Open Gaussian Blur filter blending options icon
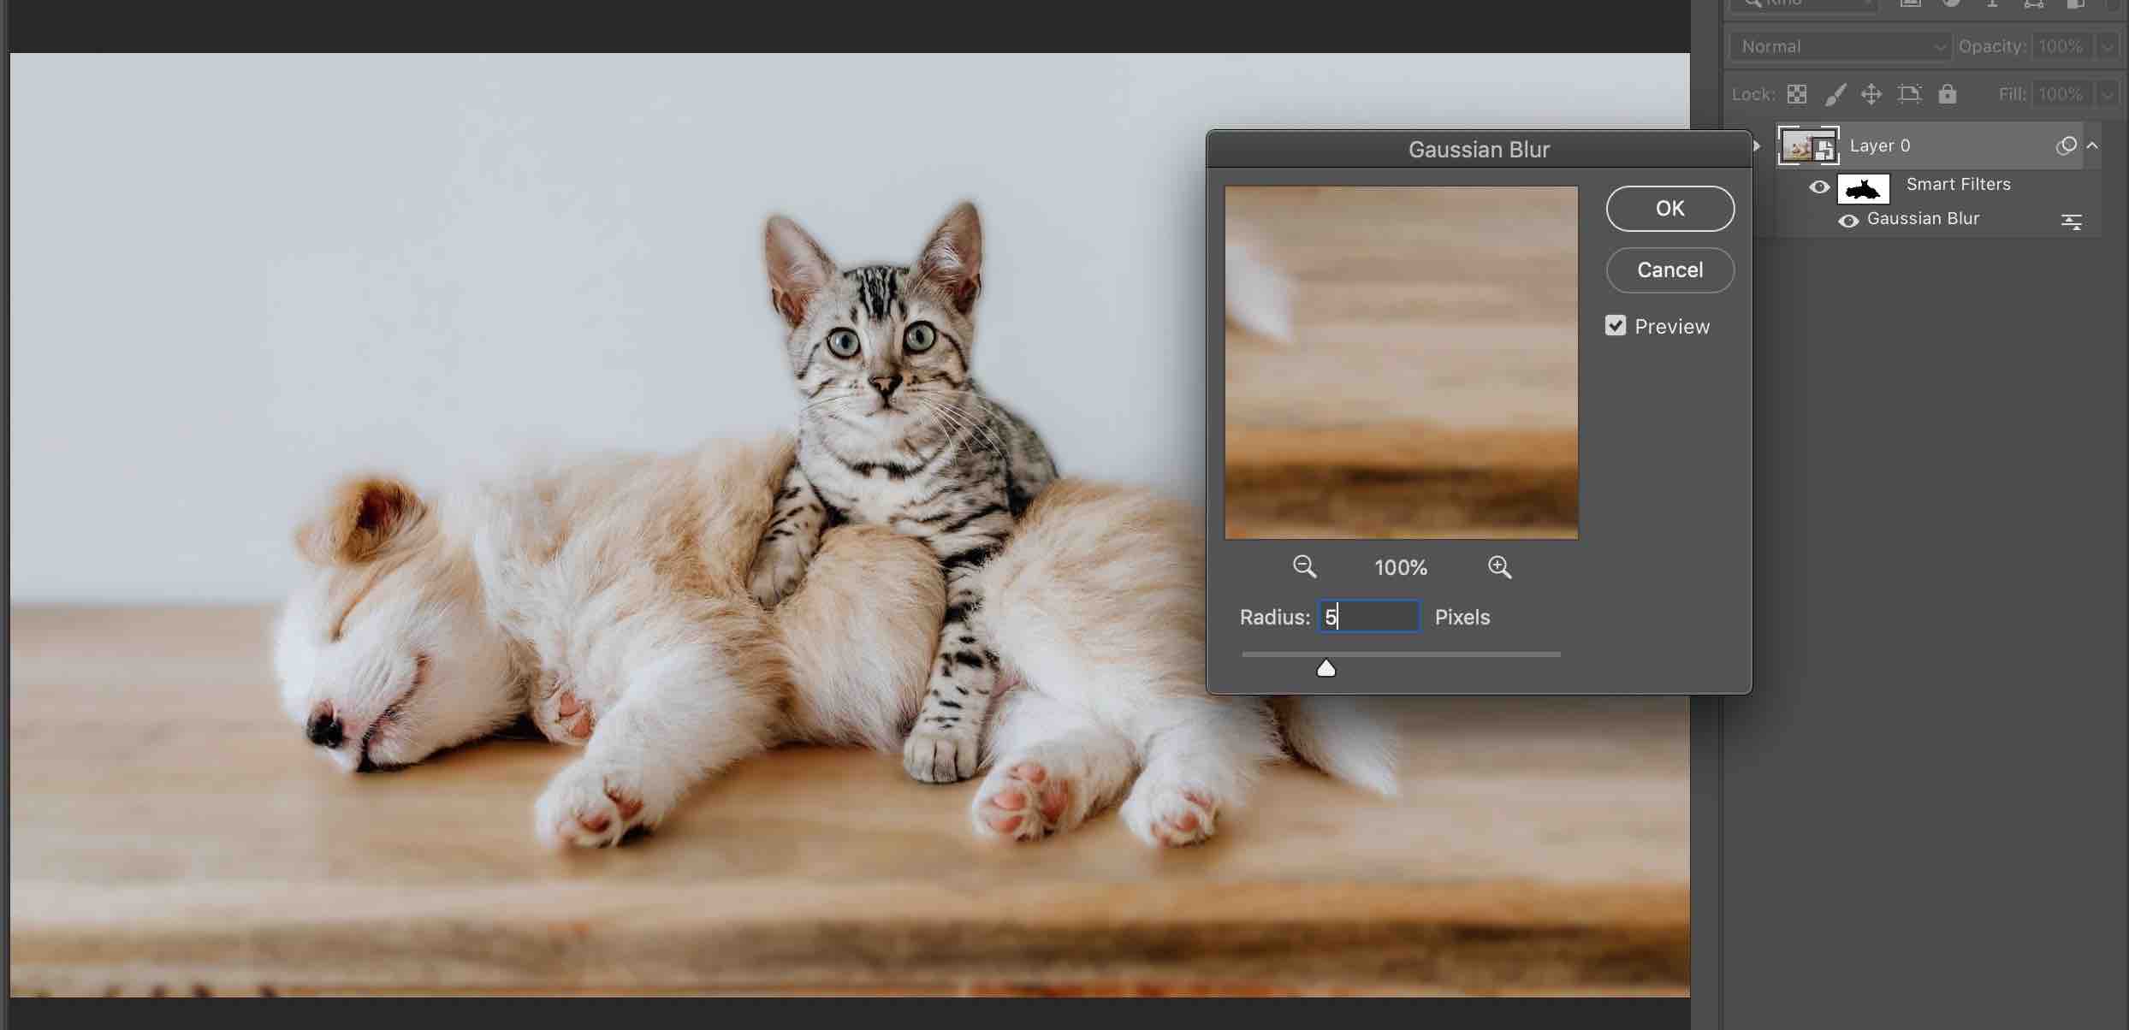 coord(2071,222)
